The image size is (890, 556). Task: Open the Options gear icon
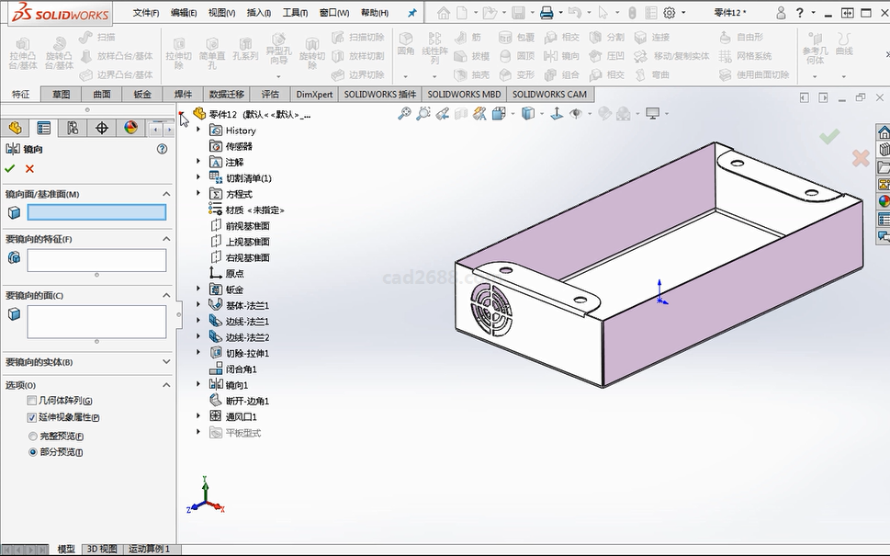pos(670,13)
